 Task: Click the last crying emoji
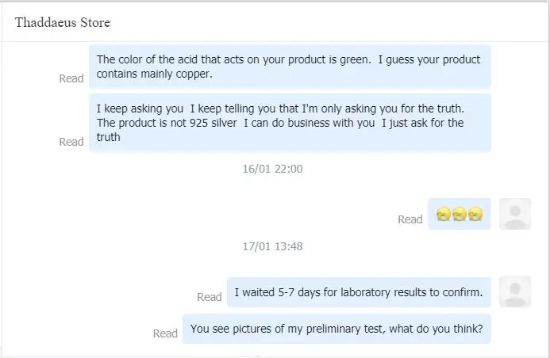(x=475, y=214)
